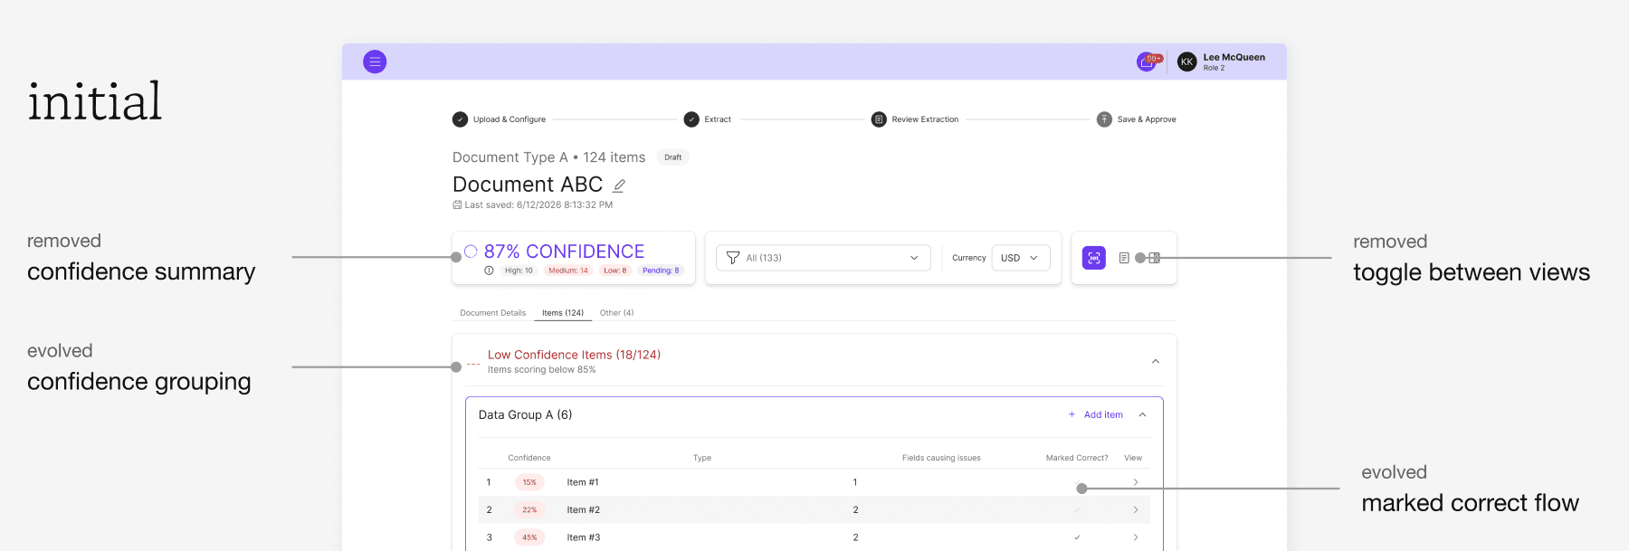
Task: Select the purple scan view icon
Action: (1094, 258)
